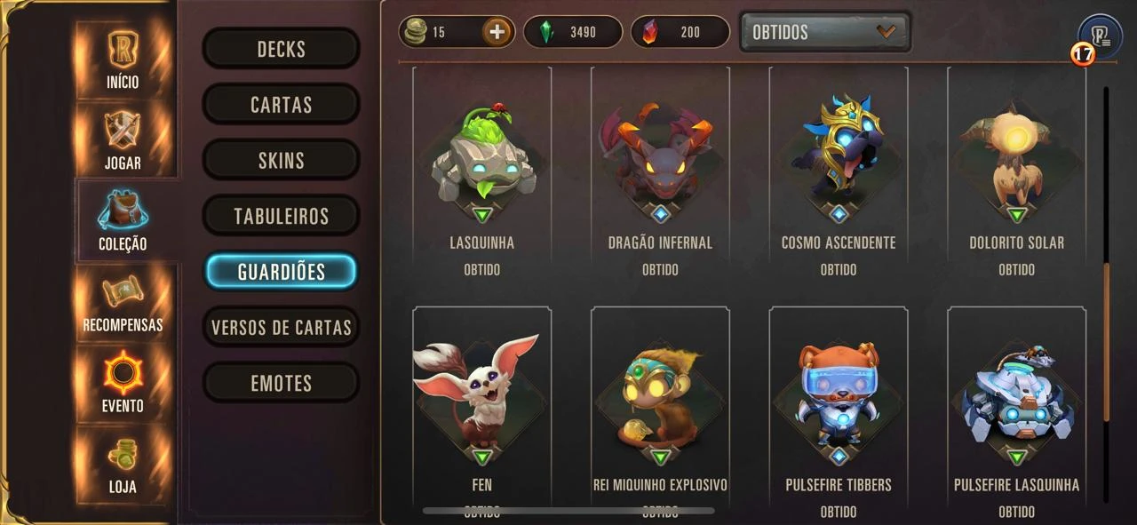Open Versos de Cartas section
The width and height of the screenshot is (1137, 525).
[282, 328]
